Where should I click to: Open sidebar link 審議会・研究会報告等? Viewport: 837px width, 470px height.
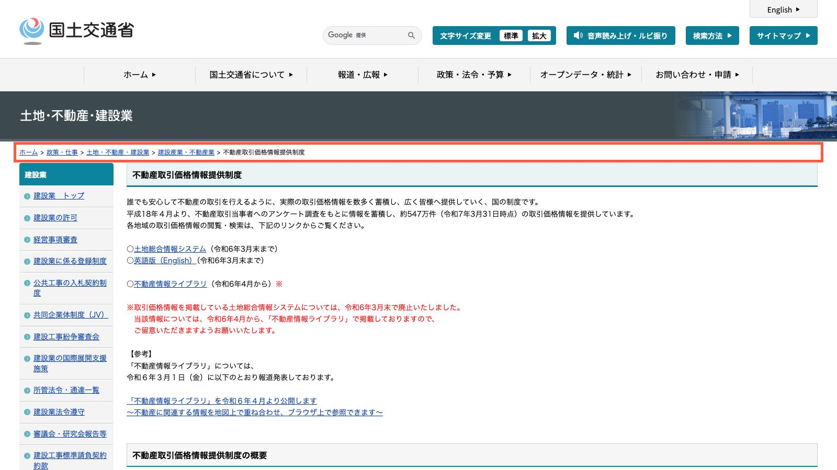(x=70, y=434)
